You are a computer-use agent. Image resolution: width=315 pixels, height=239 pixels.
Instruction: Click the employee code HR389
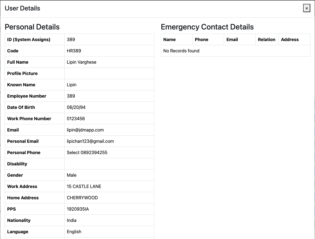click(74, 51)
